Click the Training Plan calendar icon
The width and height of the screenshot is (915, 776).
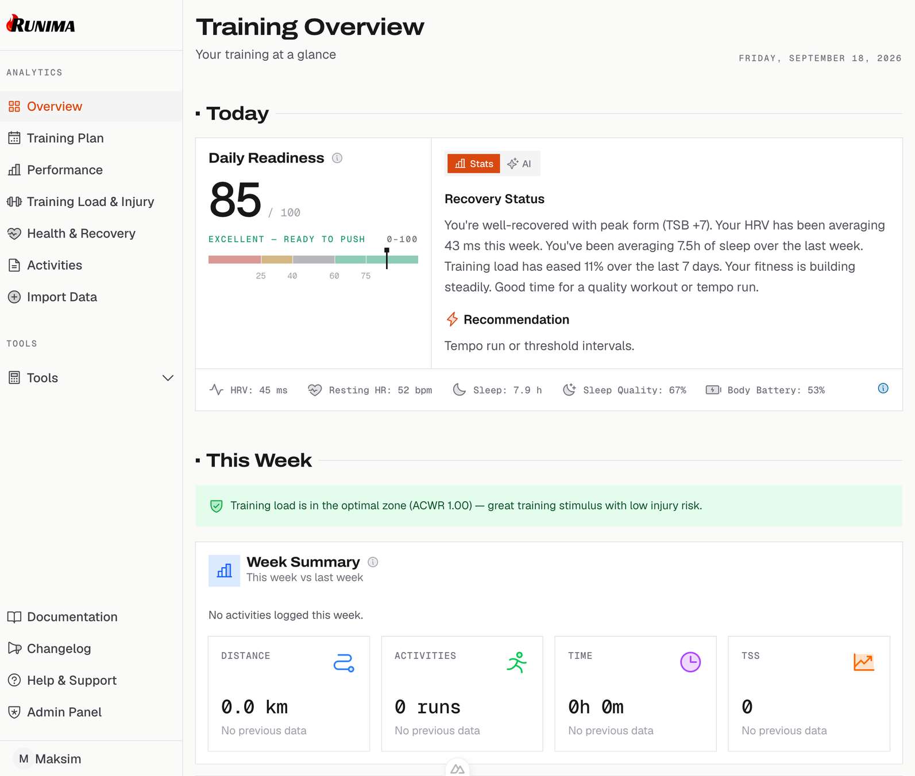click(14, 138)
